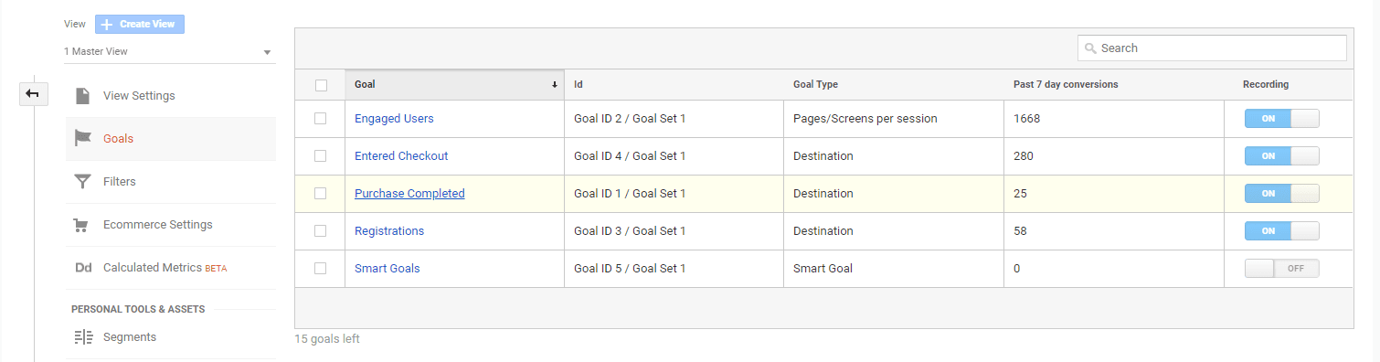The height and width of the screenshot is (362, 1380).
Task: Click the back arrow collapse button
Action: pyautogui.click(x=34, y=93)
